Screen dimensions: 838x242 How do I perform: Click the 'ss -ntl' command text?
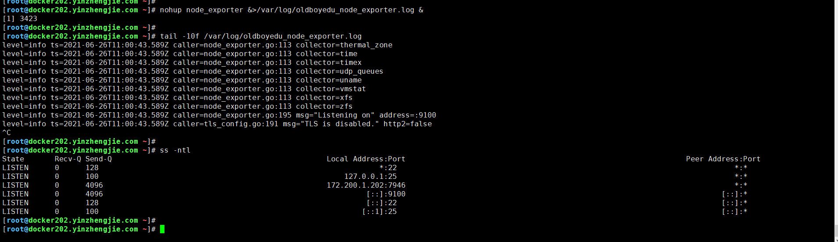(175, 150)
